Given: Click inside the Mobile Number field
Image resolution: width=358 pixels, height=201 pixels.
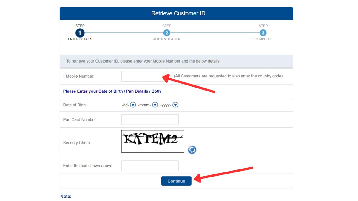Looking at the screenshot, I should (145, 76).
